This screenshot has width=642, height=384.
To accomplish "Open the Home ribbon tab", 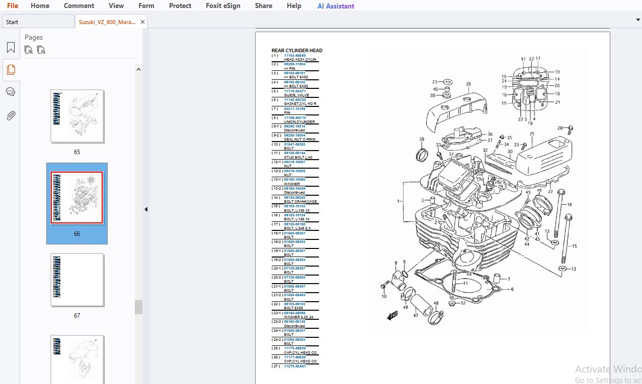I will (40, 6).
